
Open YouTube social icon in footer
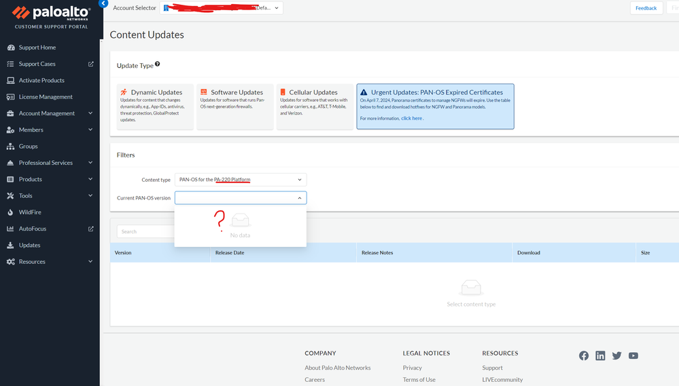pyautogui.click(x=633, y=355)
